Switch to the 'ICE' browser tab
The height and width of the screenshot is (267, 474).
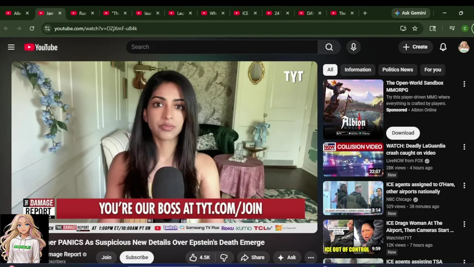(245, 13)
